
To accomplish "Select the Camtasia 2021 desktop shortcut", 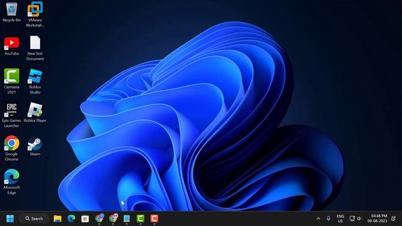I will click(11, 81).
